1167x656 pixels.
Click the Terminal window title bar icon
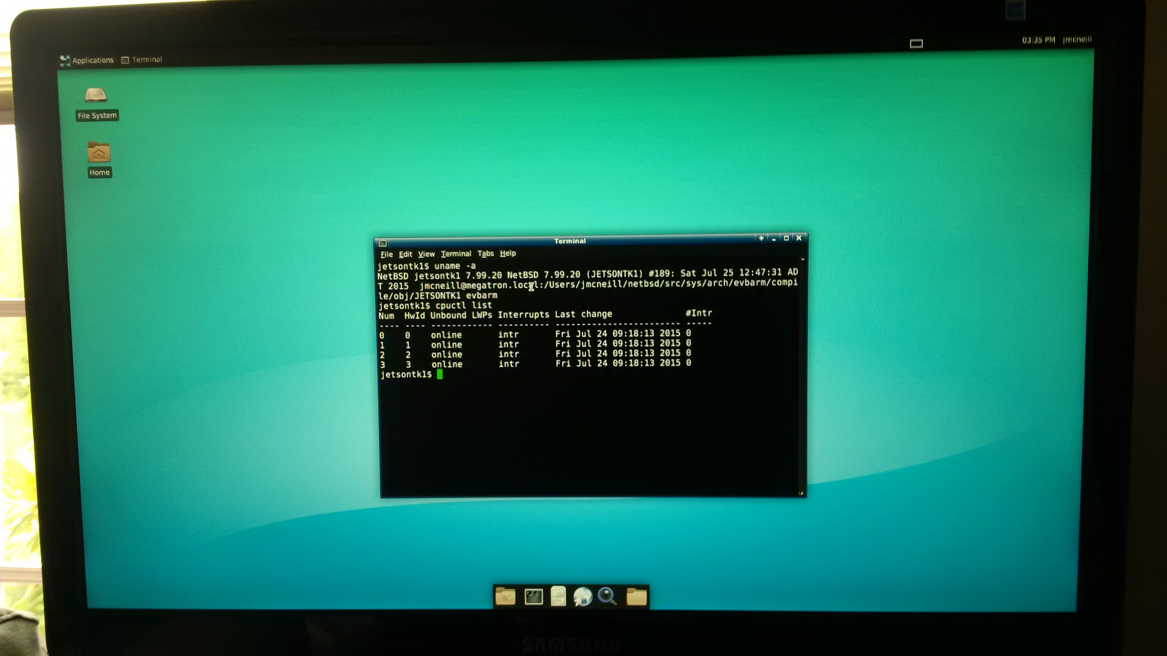(383, 243)
